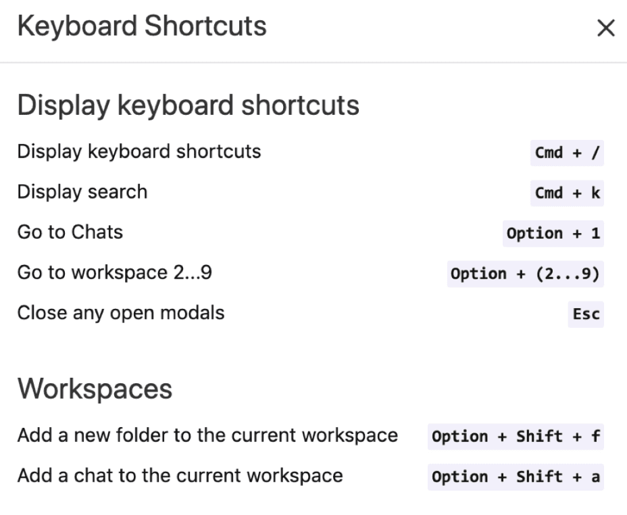Click the Option + (2...9) shortcut badge
This screenshot has width=627, height=515.
pyautogui.click(x=525, y=274)
